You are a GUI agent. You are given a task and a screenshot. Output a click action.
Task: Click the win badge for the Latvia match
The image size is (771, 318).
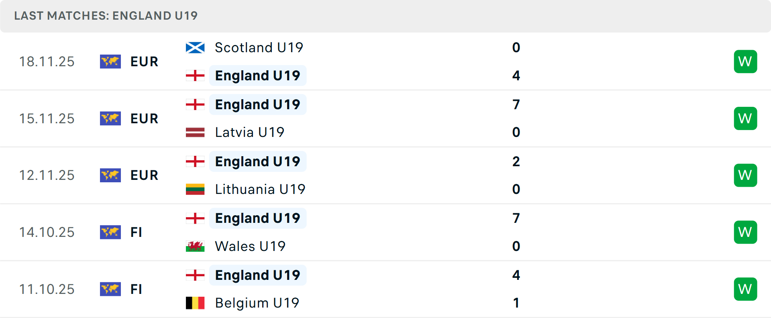click(x=745, y=118)
